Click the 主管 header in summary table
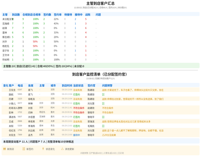The width and height of the screenshot is (201, 162). click(x=5, y=14)
